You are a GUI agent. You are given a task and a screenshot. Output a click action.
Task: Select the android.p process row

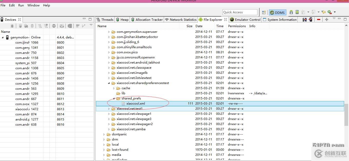[47, 119]
